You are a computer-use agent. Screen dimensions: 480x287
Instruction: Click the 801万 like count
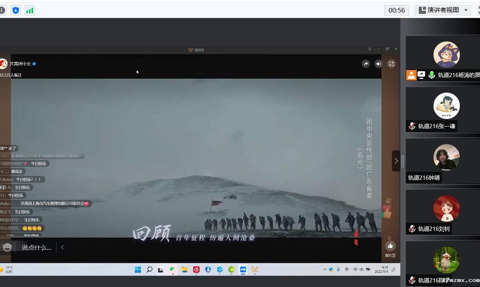[x=390, y=256]
